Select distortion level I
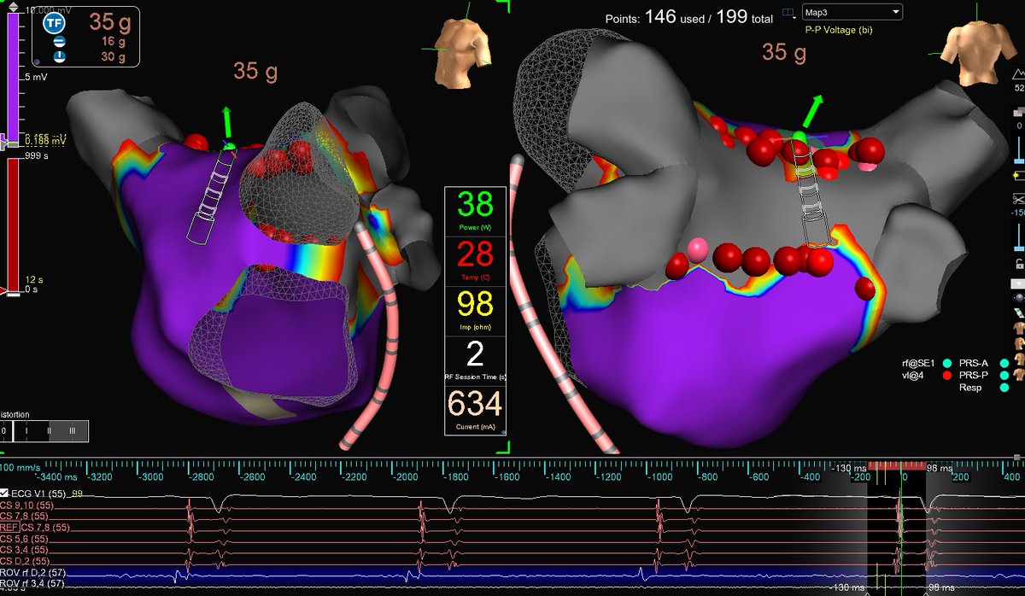This screenshot has width=1025, height=596. pos(26,430)
